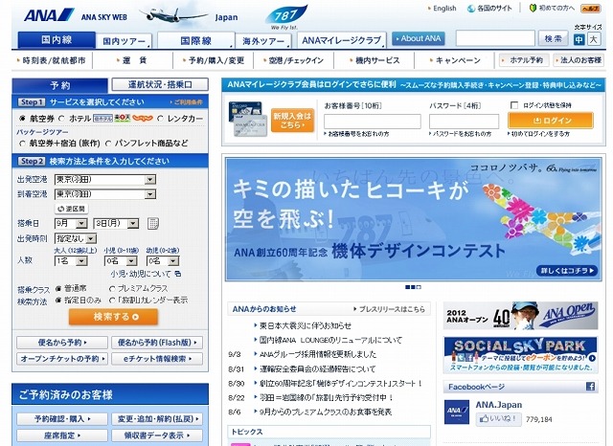Open 時刻表/就航都市 menu
Screen dimensions: 613x446
pos(53,60)
